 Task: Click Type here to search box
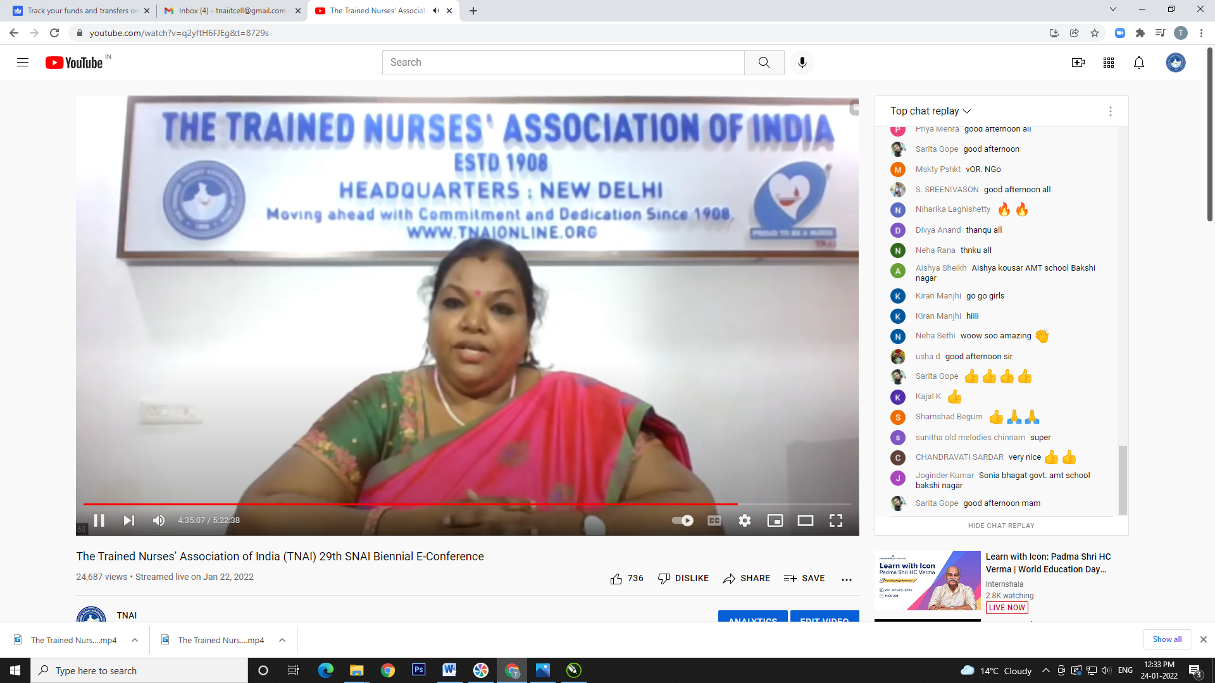point(139,670)
